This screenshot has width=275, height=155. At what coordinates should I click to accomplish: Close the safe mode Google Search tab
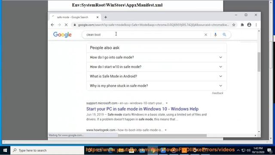(x=98, y=17)
